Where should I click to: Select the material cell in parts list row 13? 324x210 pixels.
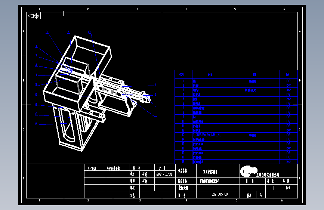click(256, 135)
